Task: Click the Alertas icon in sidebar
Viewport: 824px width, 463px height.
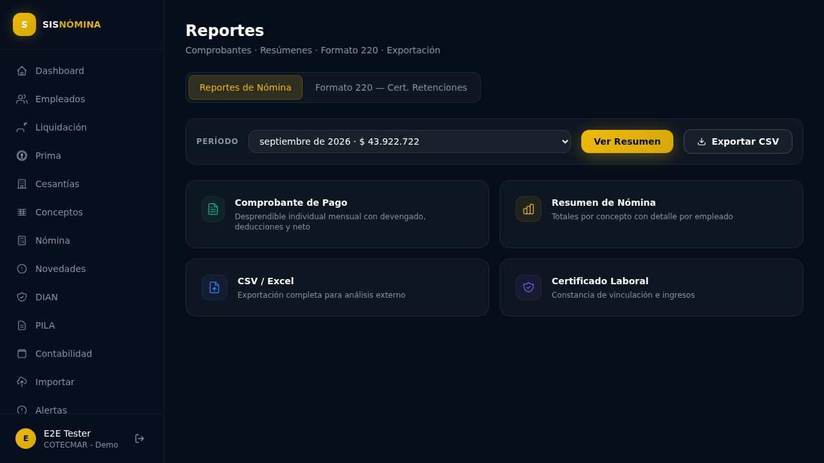Action: tap(22, 410)
